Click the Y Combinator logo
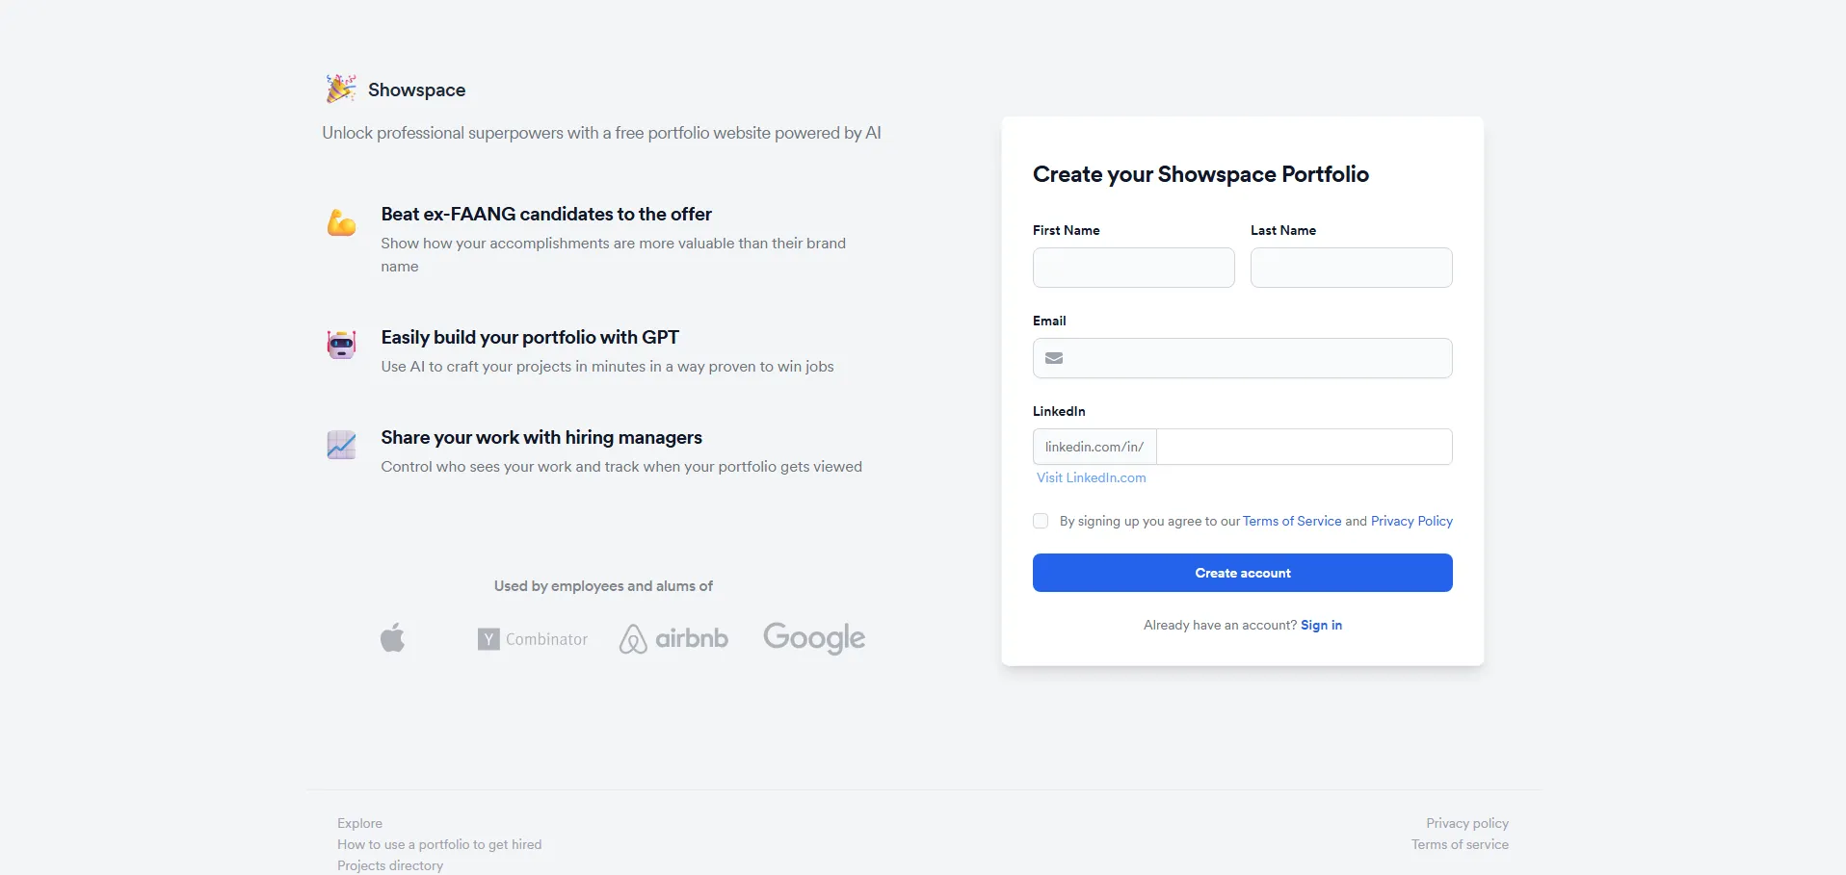 click(x=533, y=639)
